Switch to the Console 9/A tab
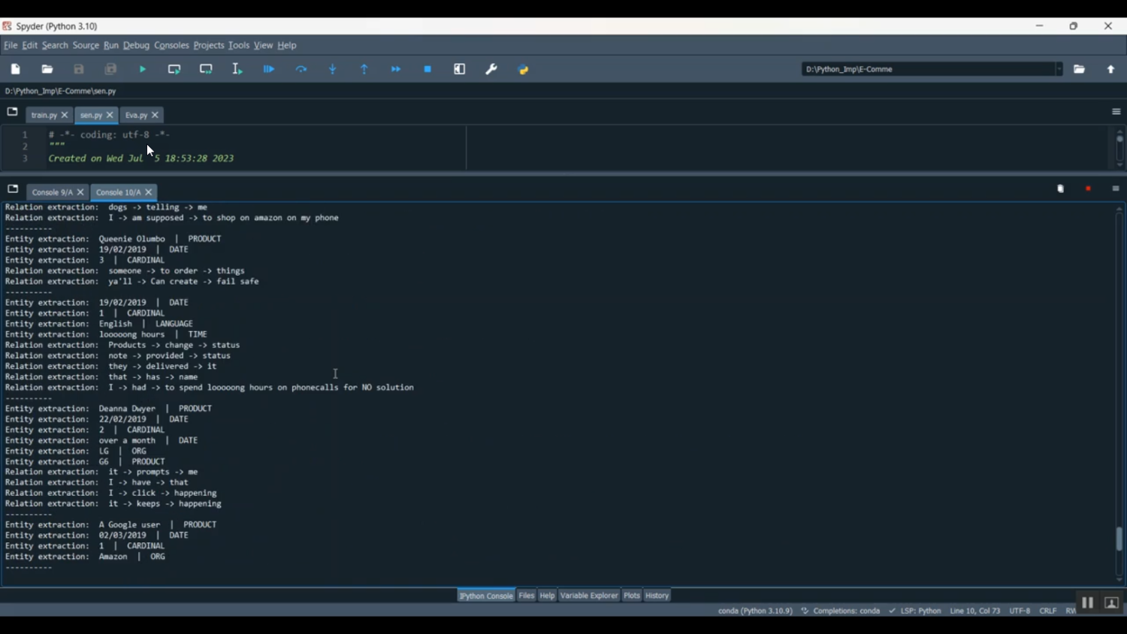This screenshot has width=1127, height=634. (x=52, y=192)
